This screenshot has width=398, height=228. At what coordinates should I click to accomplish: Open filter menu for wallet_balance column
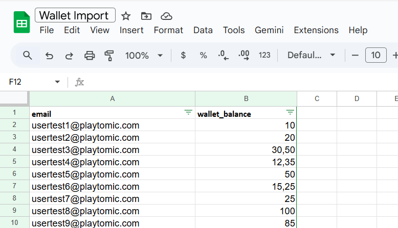[290, 112]
